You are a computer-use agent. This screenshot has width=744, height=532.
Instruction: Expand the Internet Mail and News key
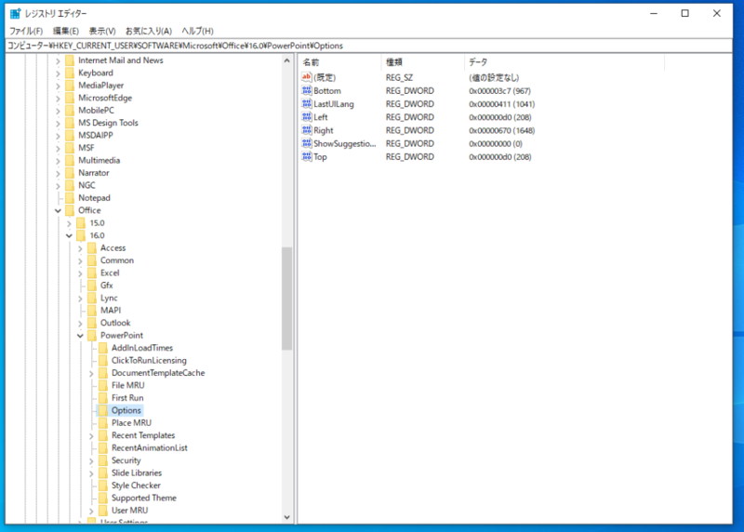(x=58, y=60)
